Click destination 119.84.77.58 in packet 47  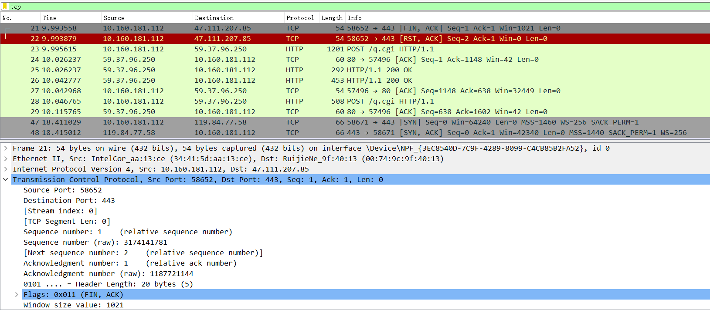(221, 122)
